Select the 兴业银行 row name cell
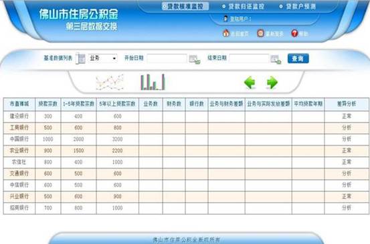Image resolution: width=370 pixels, height=244 pixels. point(19,196)
